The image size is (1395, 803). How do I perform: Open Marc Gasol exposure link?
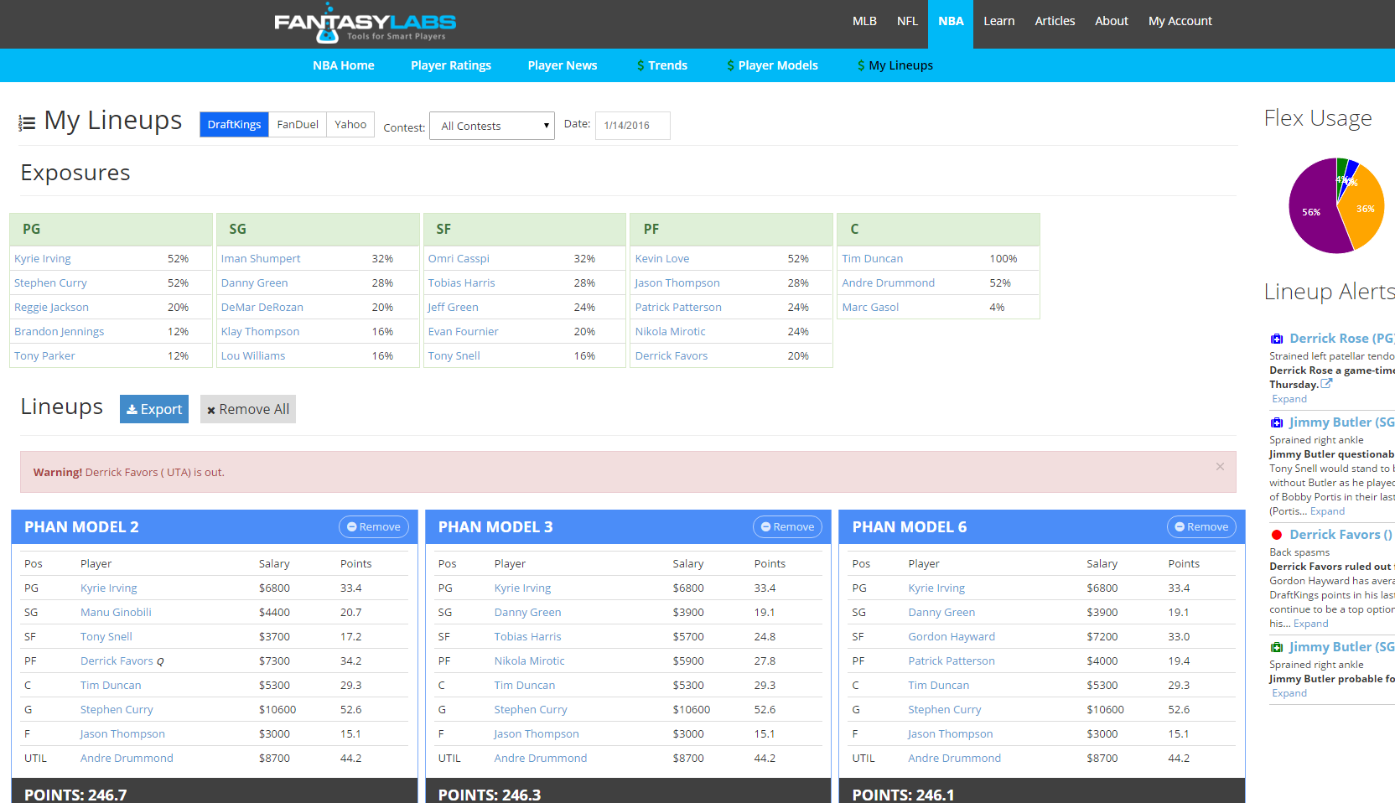(870, 308)
